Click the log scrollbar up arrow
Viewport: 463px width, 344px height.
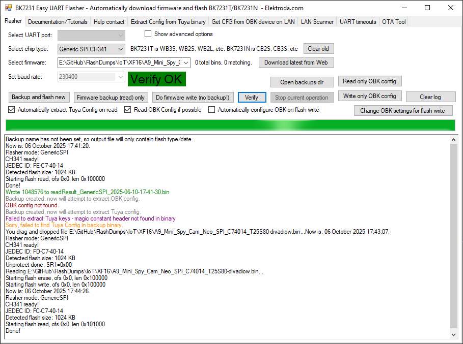coord(453,140)
